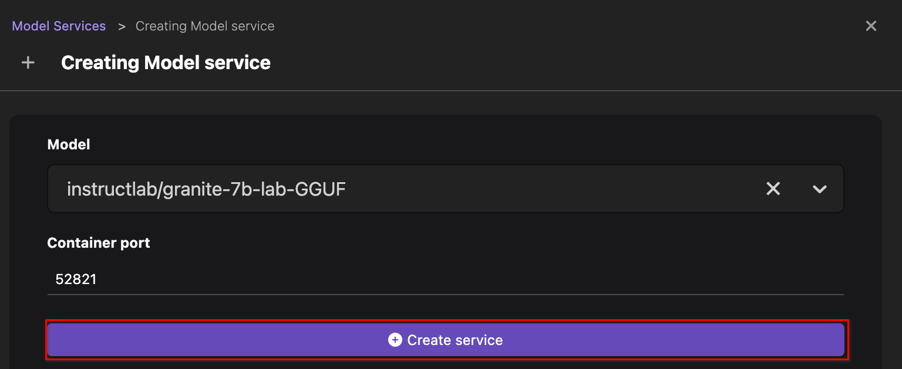Click the Creating Model service breadcrumb text
Screen dimensions: 902x369
pyautogui.click(x=205, y=26)
